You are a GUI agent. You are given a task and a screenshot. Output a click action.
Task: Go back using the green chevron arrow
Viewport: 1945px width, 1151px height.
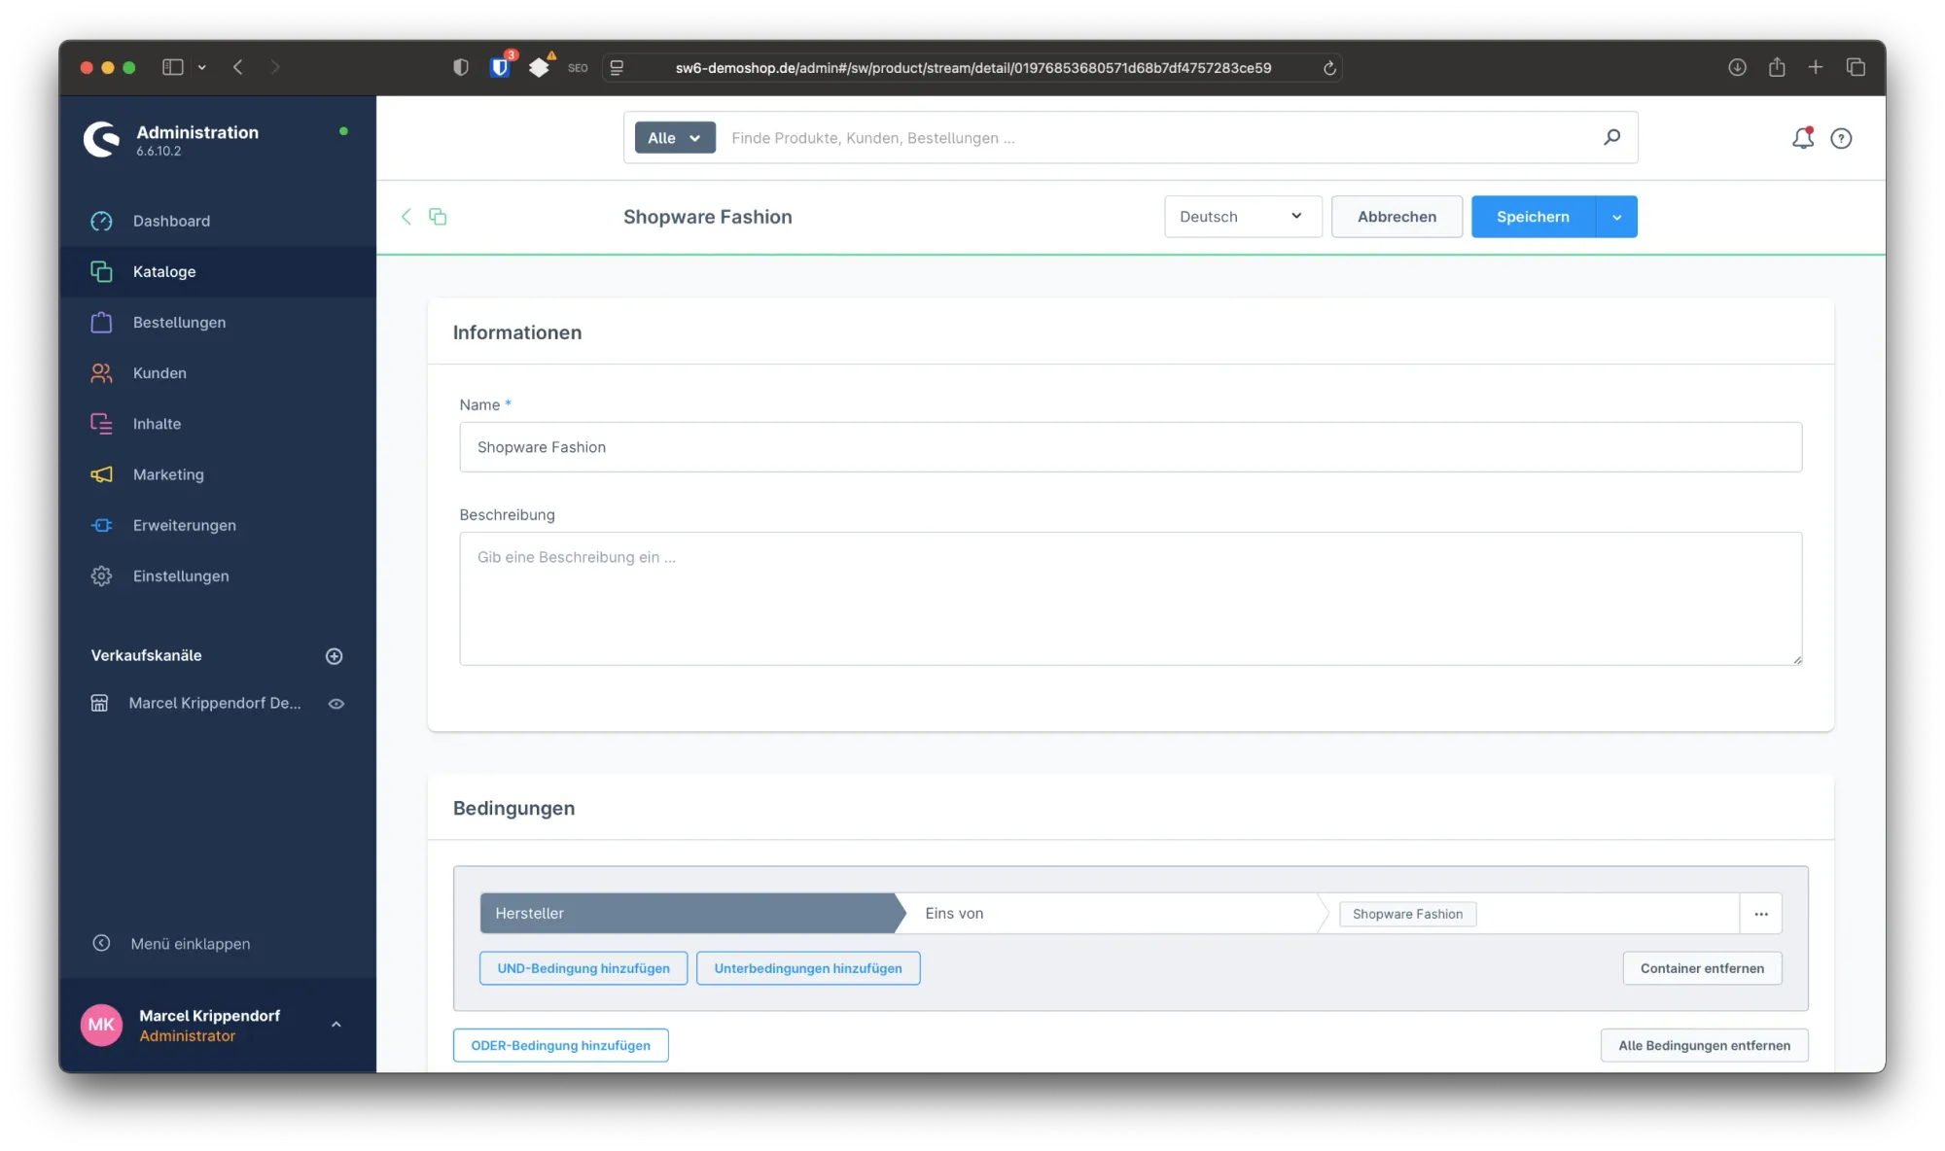(407, 216)
